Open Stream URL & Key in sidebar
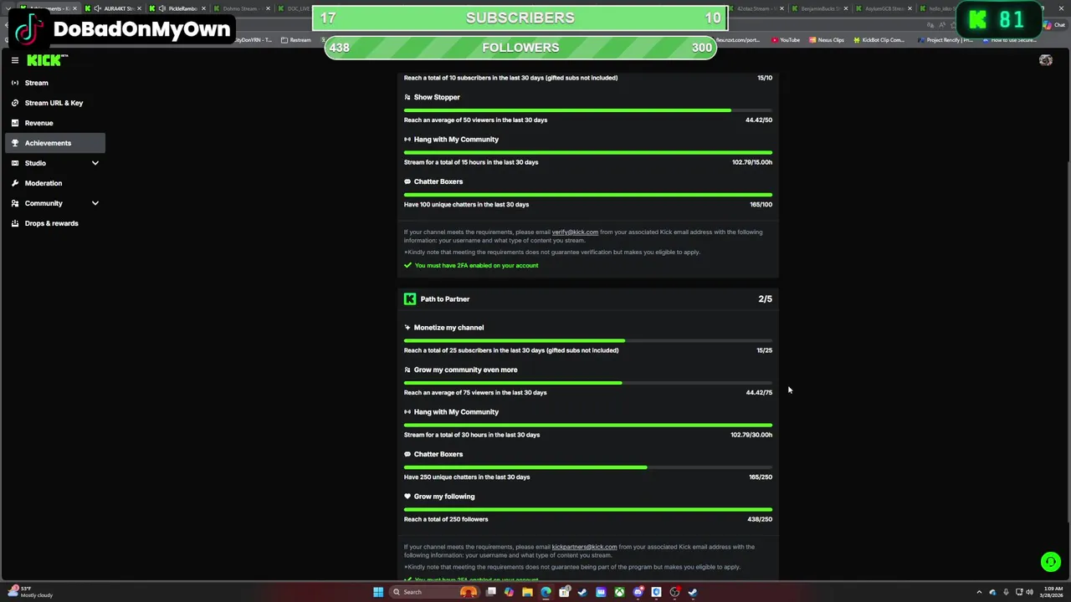 55,103
